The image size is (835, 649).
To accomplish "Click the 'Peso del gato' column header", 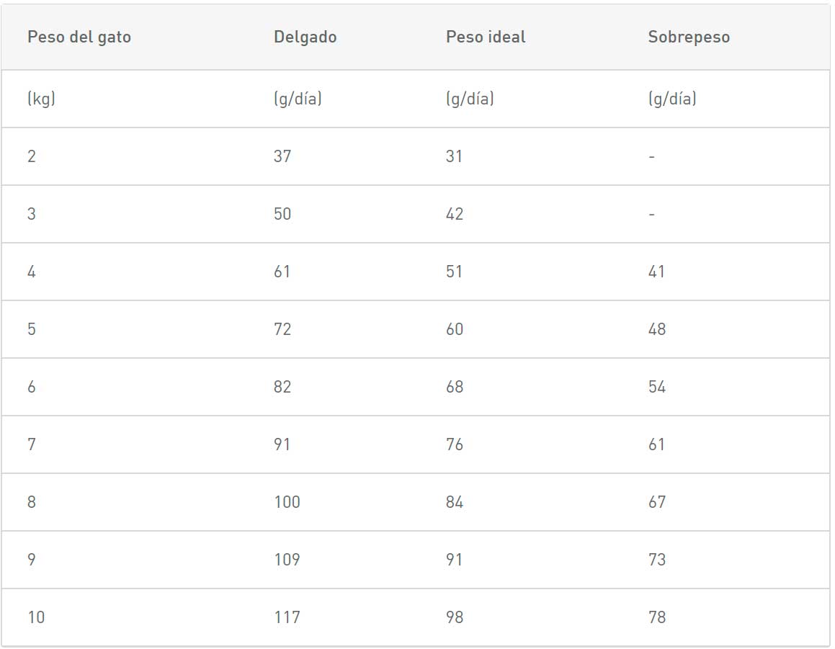I will (79, 37).
